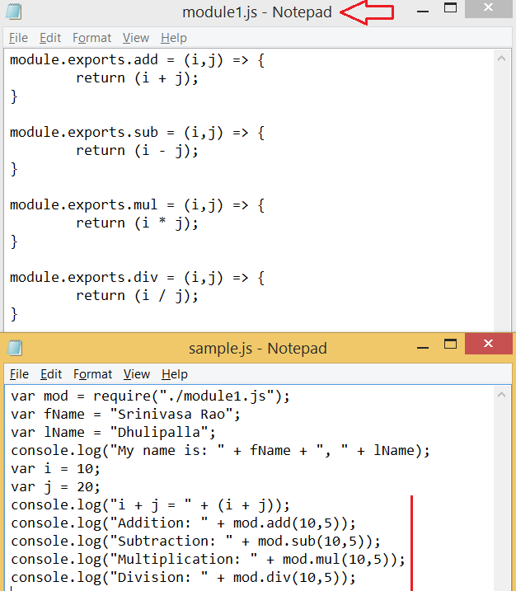Open File menu in module1.js window
The image size is (516, 591).
pos(18,38)
